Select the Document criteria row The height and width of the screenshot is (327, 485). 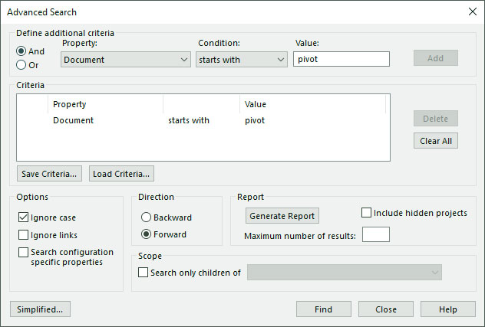coord(203,120)
